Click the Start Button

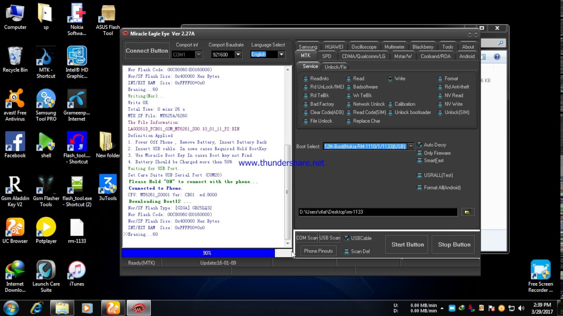pos(408,244)
